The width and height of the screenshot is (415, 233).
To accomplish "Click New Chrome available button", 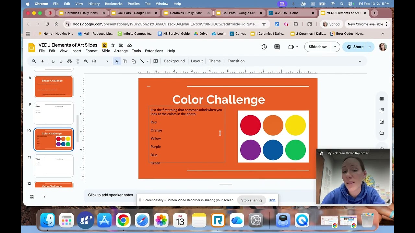I will click(368, 24).
